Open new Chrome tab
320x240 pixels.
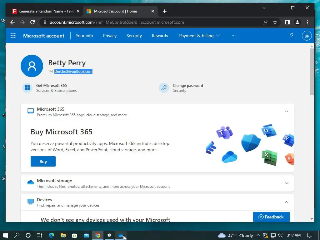tap(165, 11)
